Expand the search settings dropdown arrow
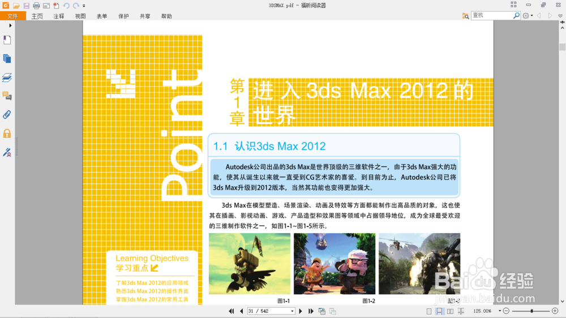The image size is (566, 318). tap(531, 16)
